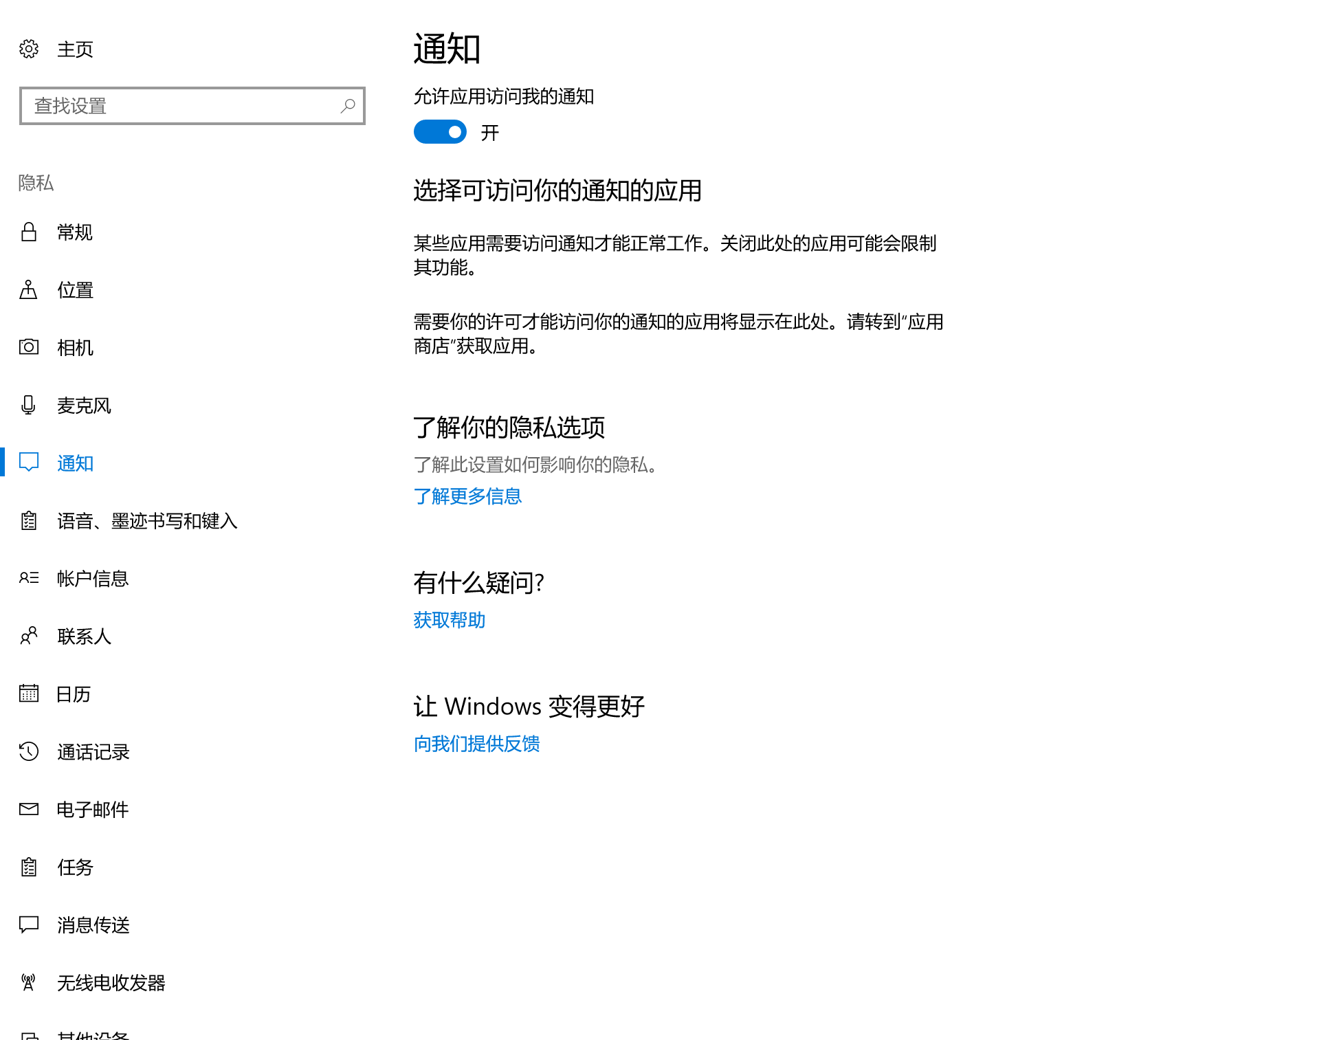The width and height of the screenshot is (1317, 1040).
Task: Click the search magnifier icon
Action: pos(348,106)
